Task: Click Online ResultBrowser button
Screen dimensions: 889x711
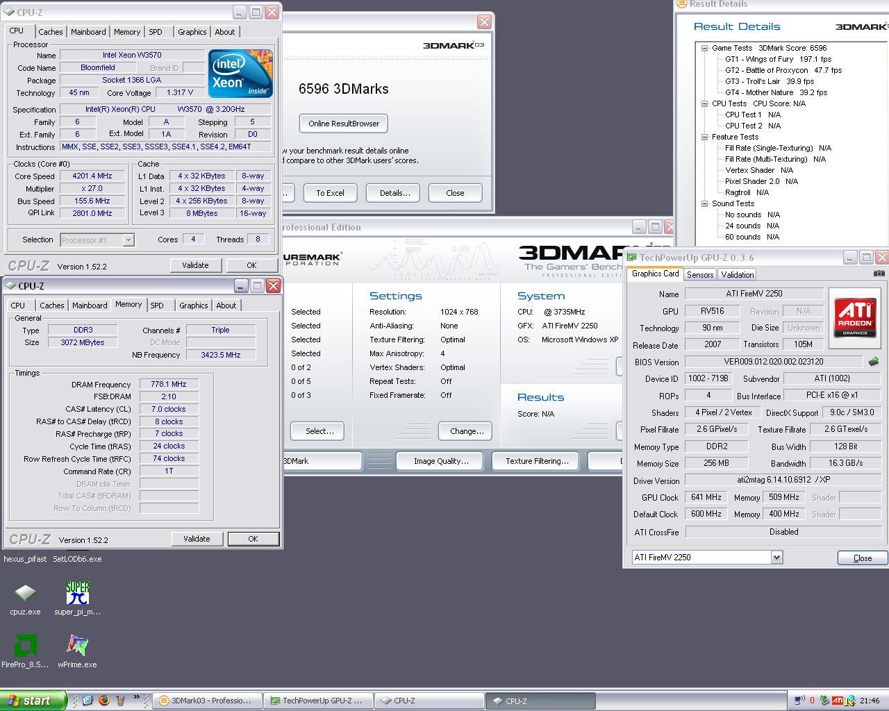Action: pyautogui.click(x=344, y=124)
